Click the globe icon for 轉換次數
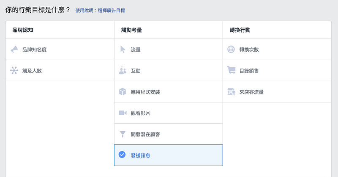Image resolution: width=338 pixels, height=177 pixels. [x=231, y=49]
